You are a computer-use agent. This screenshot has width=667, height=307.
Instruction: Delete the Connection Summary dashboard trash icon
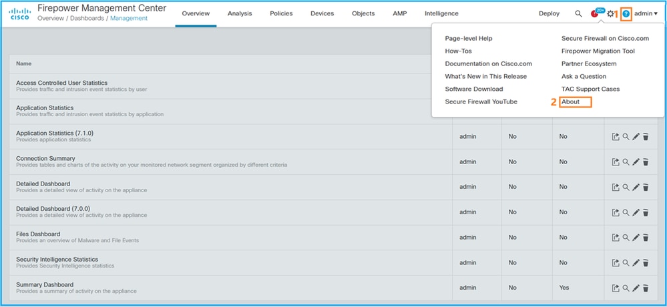coord(646,162)
